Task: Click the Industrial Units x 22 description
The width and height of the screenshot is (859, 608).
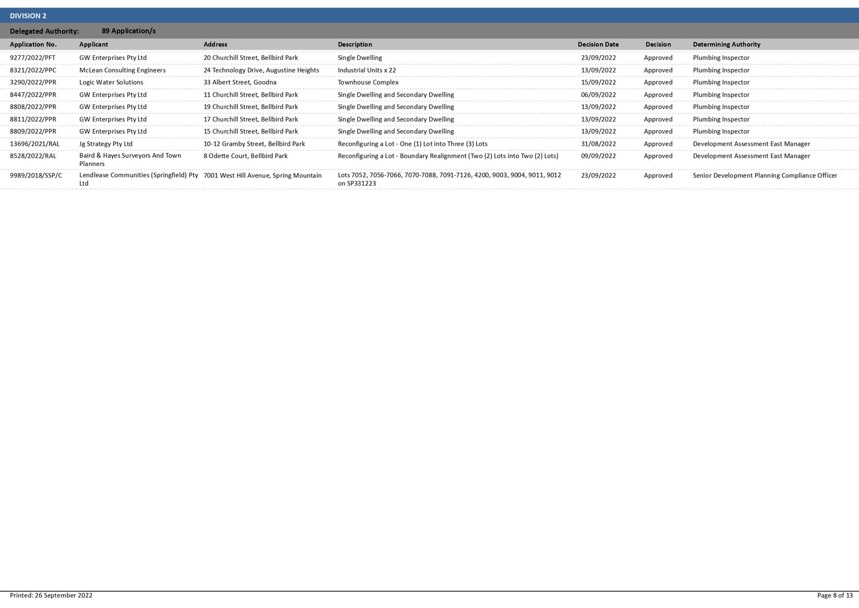Action: click(367, 70)
